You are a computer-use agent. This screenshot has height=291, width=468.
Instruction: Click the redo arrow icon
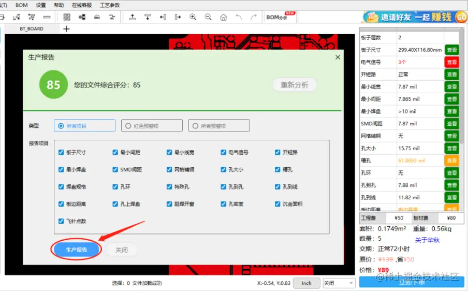254,17
